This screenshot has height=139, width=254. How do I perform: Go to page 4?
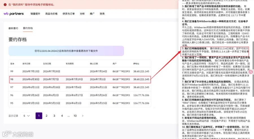[62, 116]
